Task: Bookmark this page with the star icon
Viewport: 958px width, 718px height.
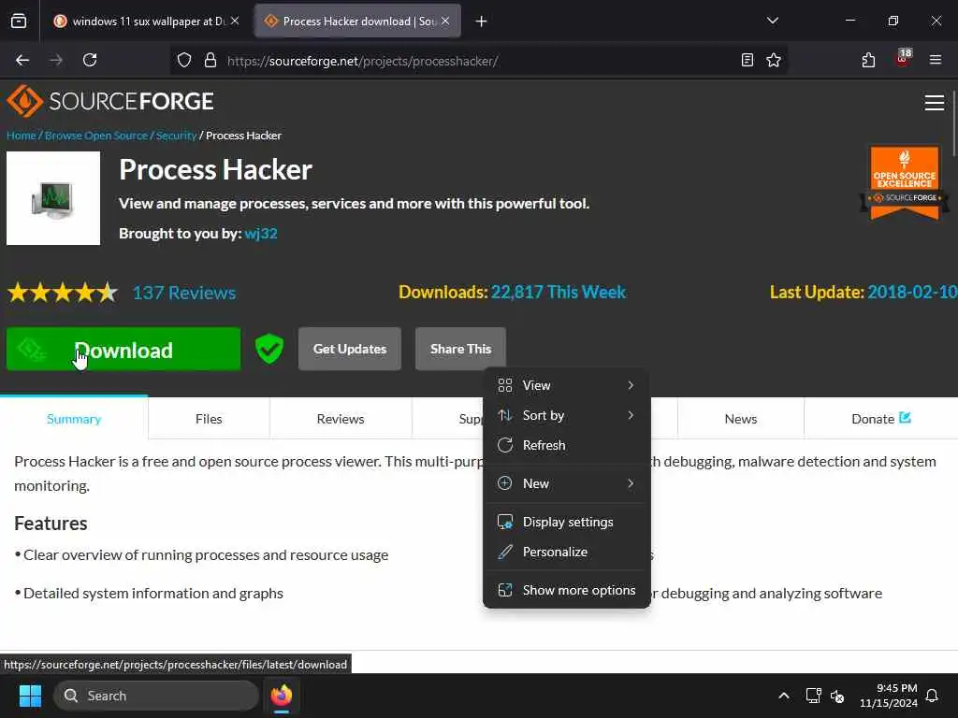Action: pyautogui.click(x=774, y=60)
